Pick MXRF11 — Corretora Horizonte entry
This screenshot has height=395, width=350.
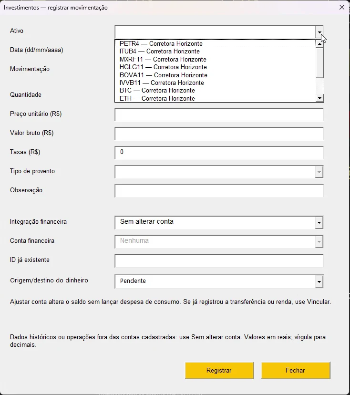pyautogui.click(x=215, y=60)
